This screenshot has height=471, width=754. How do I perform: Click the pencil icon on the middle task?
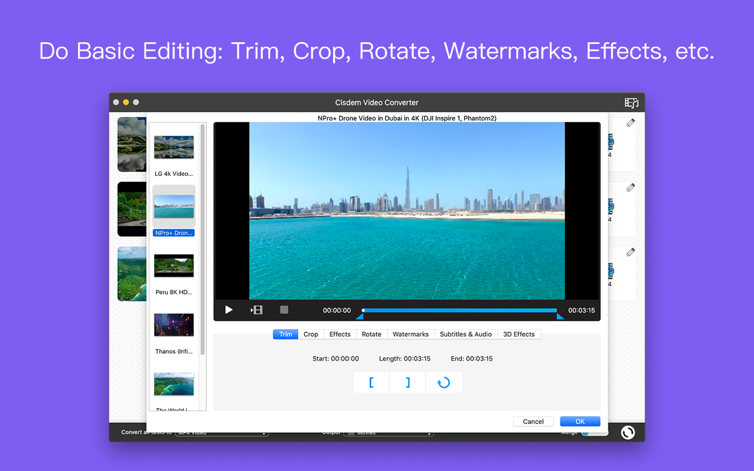pyautogui.click(x=630, y=187)
